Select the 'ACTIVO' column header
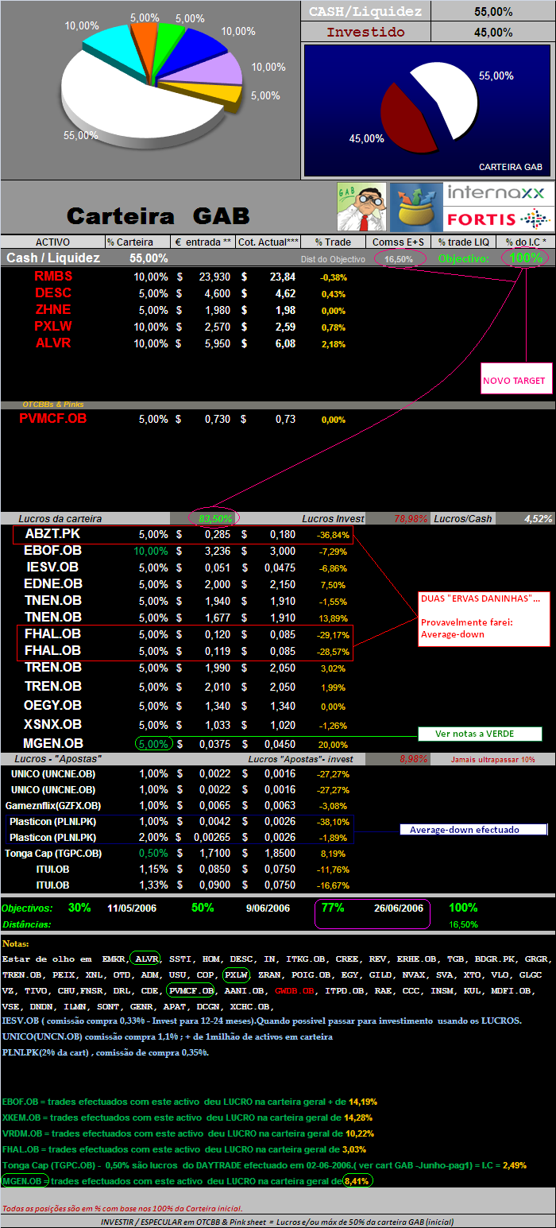The height and width of the screenshot is (1228, 556). pyautogui.click(x=52, y=242)
